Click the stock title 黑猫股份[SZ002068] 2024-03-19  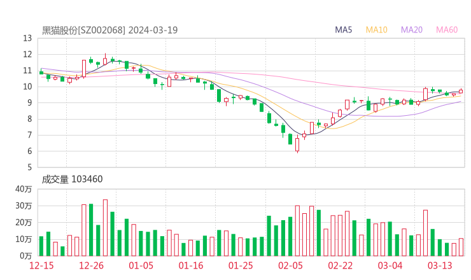[109, 30]
